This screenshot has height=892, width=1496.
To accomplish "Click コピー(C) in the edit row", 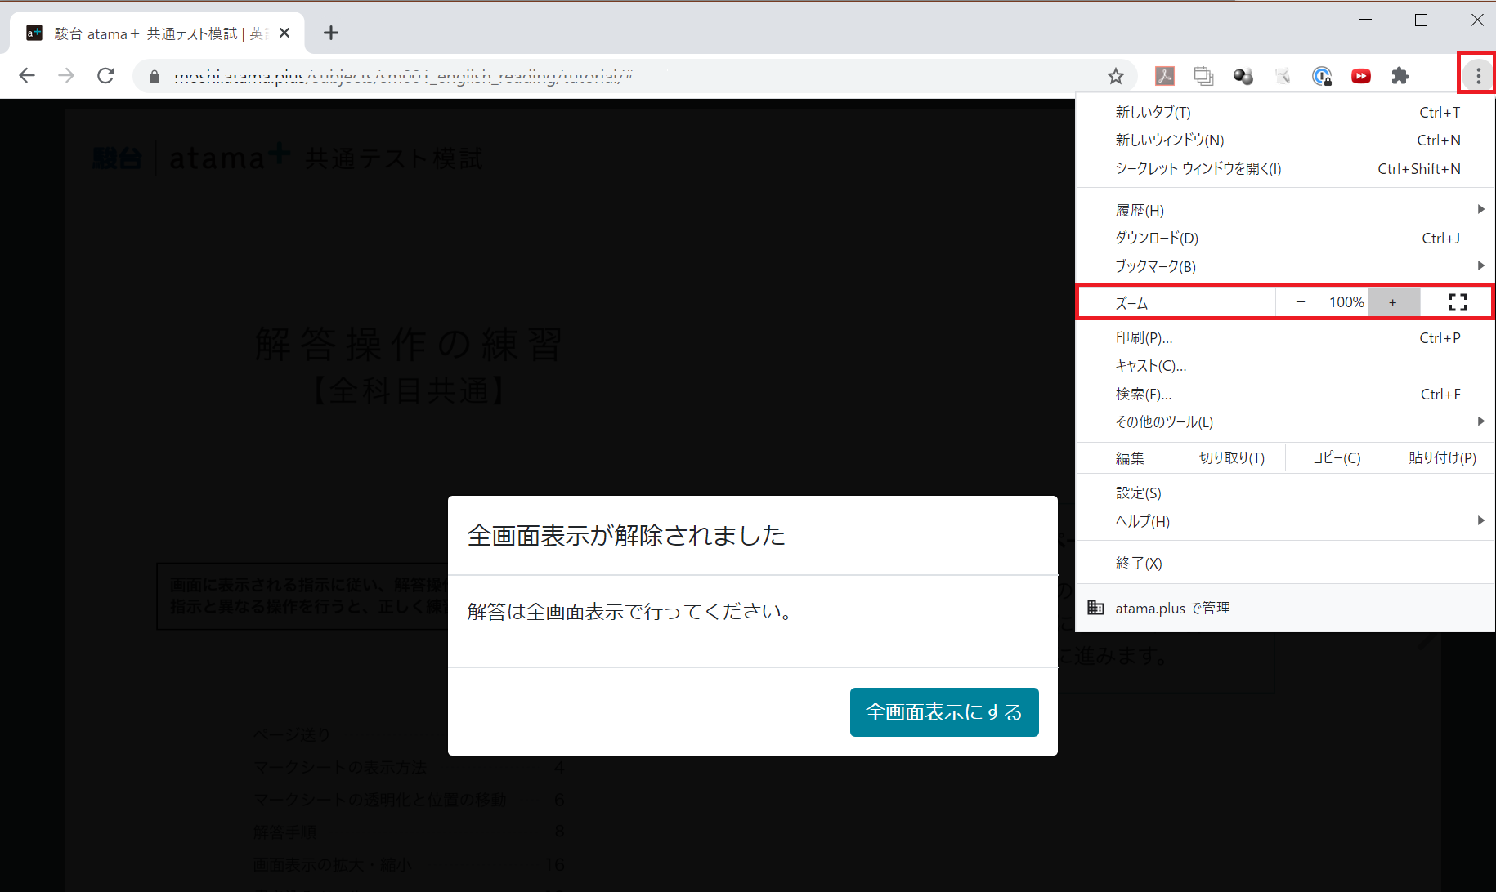I will [x=1337, y=457].
